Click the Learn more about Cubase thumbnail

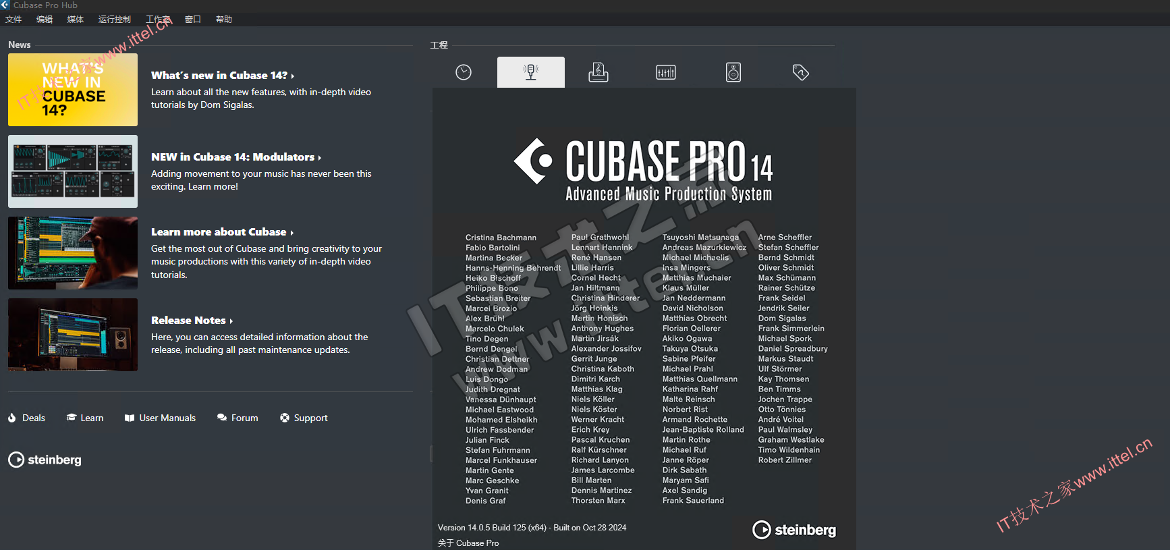[x=73, y=253]
